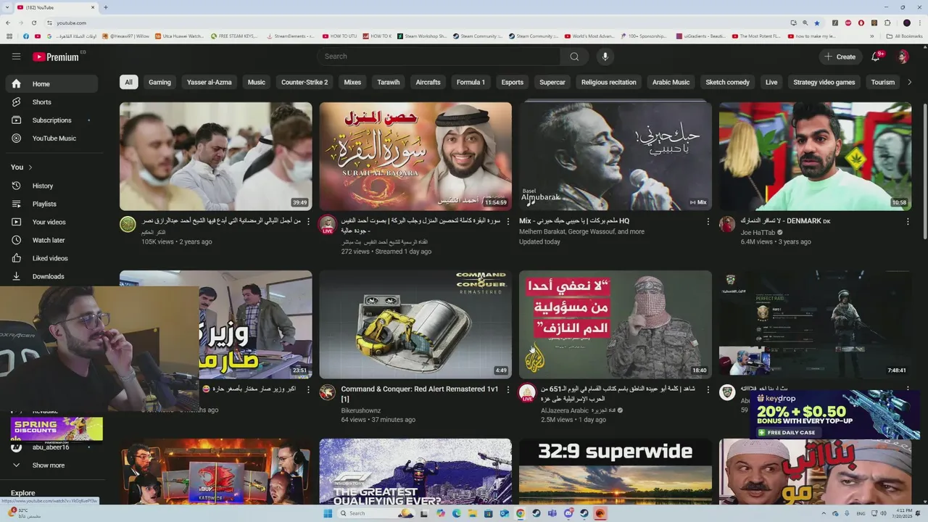This screenshot has width=928, height=522.
Task: Open Playlists in the sidebar
Action: pos(51,204)
